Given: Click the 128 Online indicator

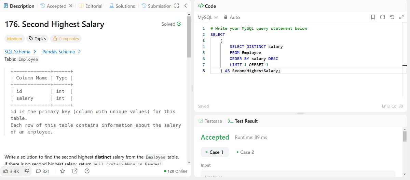Looking at the screenshot, I should pyautogui.click(x=176, y=171).
